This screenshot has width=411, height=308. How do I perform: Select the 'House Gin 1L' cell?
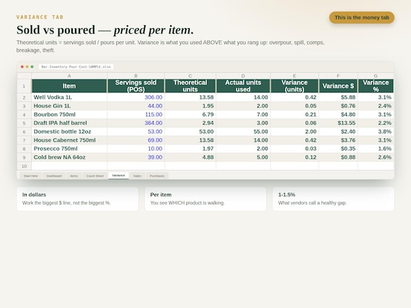click(x=69, y=106)
